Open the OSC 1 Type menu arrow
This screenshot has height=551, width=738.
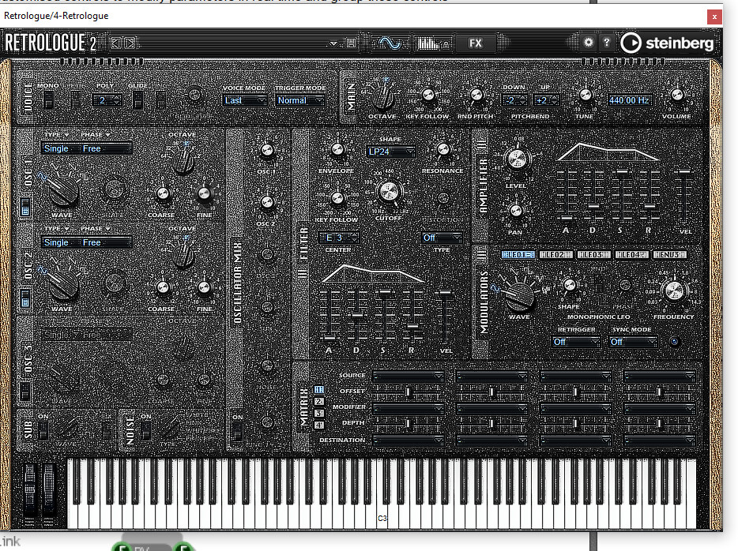pos(67,135)
